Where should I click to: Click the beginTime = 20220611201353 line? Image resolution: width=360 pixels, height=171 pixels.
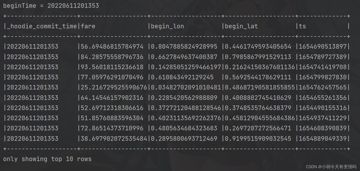coord(51,6)
